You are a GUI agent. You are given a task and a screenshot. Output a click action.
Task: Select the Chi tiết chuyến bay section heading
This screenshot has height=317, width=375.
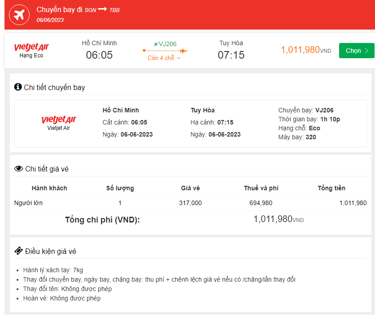[54, 87]
